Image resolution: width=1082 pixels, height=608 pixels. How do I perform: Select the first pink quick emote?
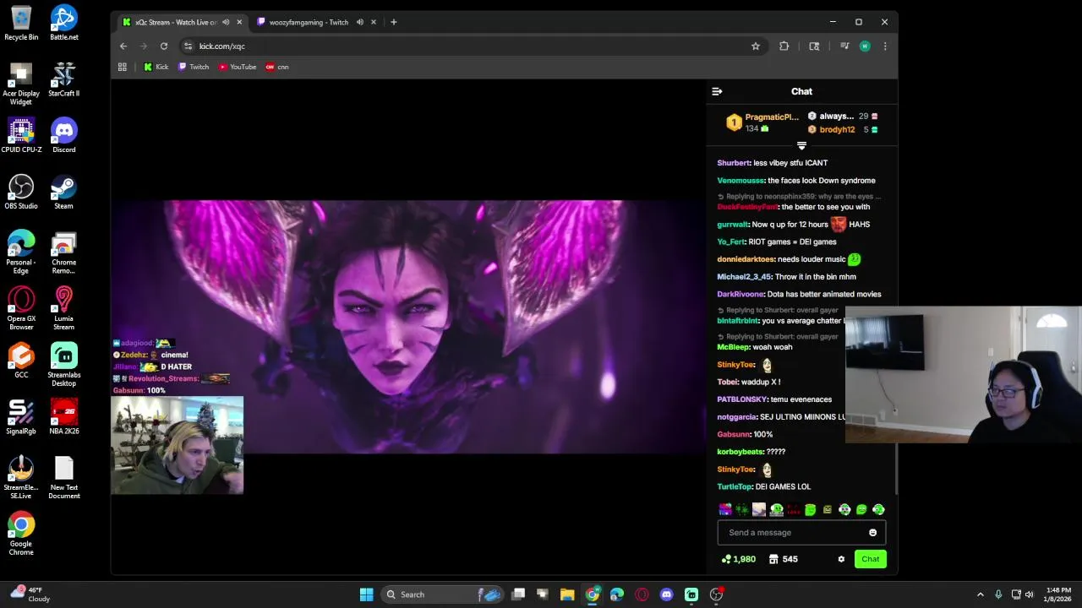tap(725, 509)
